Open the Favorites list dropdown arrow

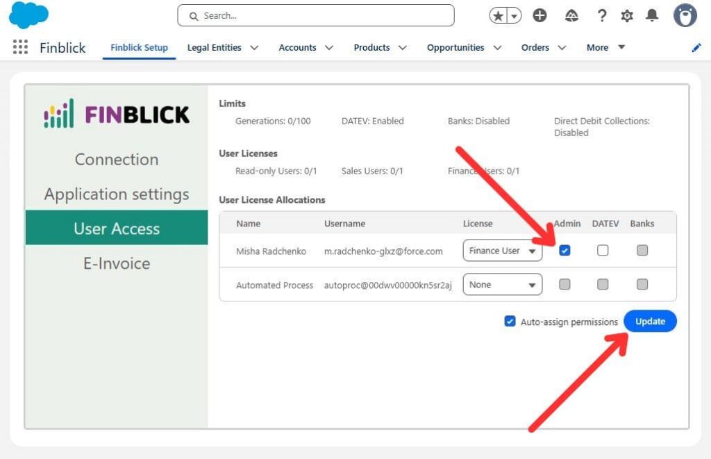(515, 16)
